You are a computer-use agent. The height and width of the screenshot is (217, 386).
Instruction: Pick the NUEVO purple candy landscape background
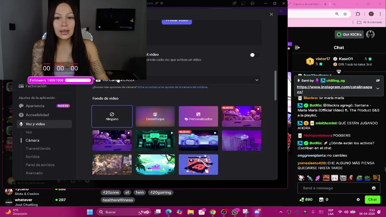tap(242, 116)
